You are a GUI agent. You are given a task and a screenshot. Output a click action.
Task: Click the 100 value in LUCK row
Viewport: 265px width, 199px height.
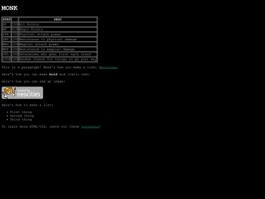(15, 59)
